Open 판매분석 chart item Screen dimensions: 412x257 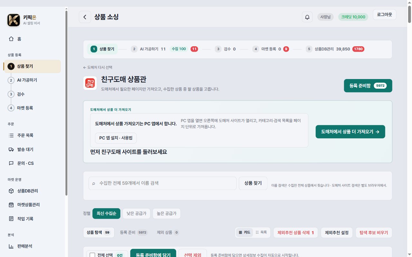pos(32,246)
